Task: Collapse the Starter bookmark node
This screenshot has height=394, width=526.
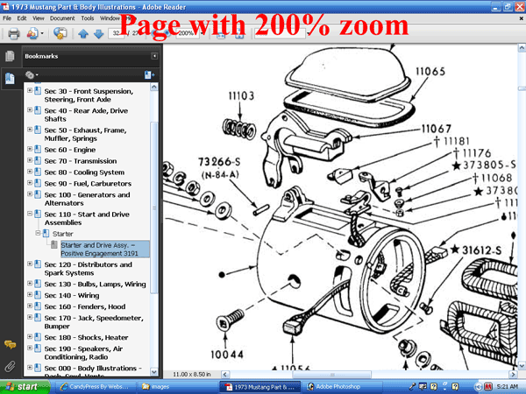Action: [39, 234]
